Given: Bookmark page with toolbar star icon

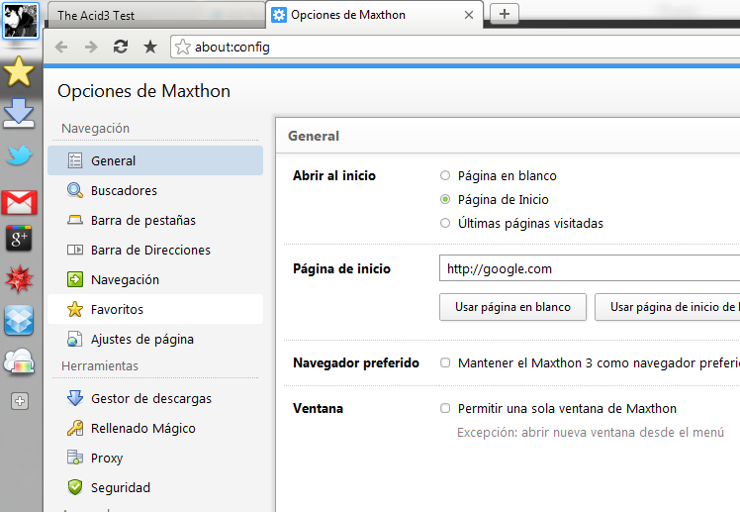Looking at the screenshot, I should tap(150, 47).
